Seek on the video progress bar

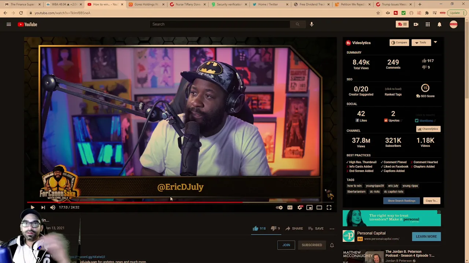tap(180, 202)
